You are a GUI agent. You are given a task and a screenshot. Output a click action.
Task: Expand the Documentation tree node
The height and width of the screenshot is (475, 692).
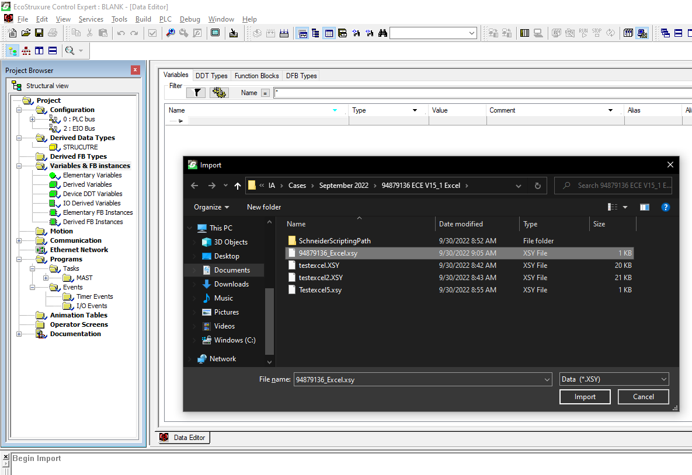(x=19, y=334)
